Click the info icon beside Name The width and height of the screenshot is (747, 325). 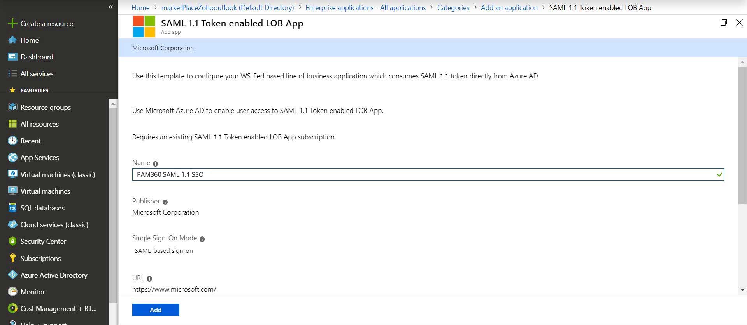pos(155,164)
